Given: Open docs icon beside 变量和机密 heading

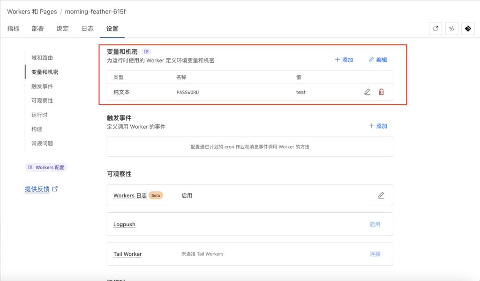Looking at the screenshot, I should point(146,51).
